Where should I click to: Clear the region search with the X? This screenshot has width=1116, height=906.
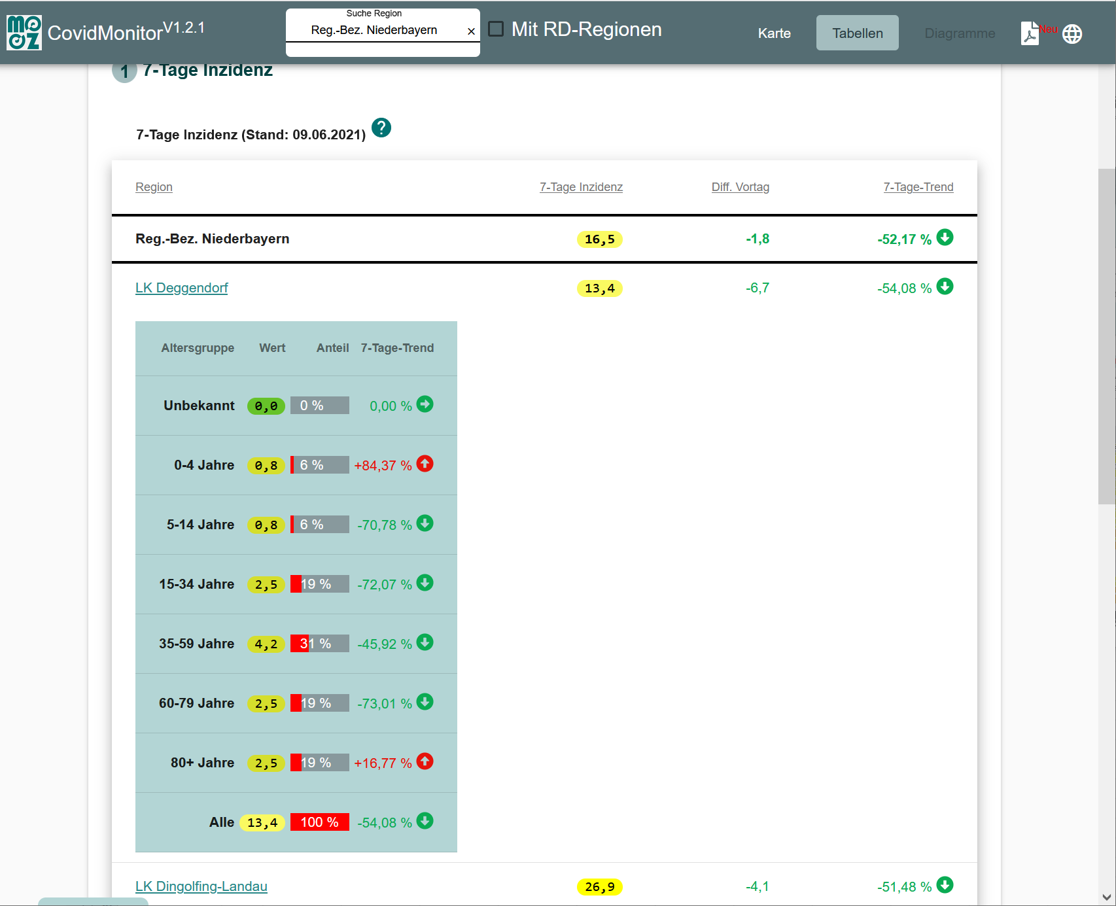coord(471,31)
